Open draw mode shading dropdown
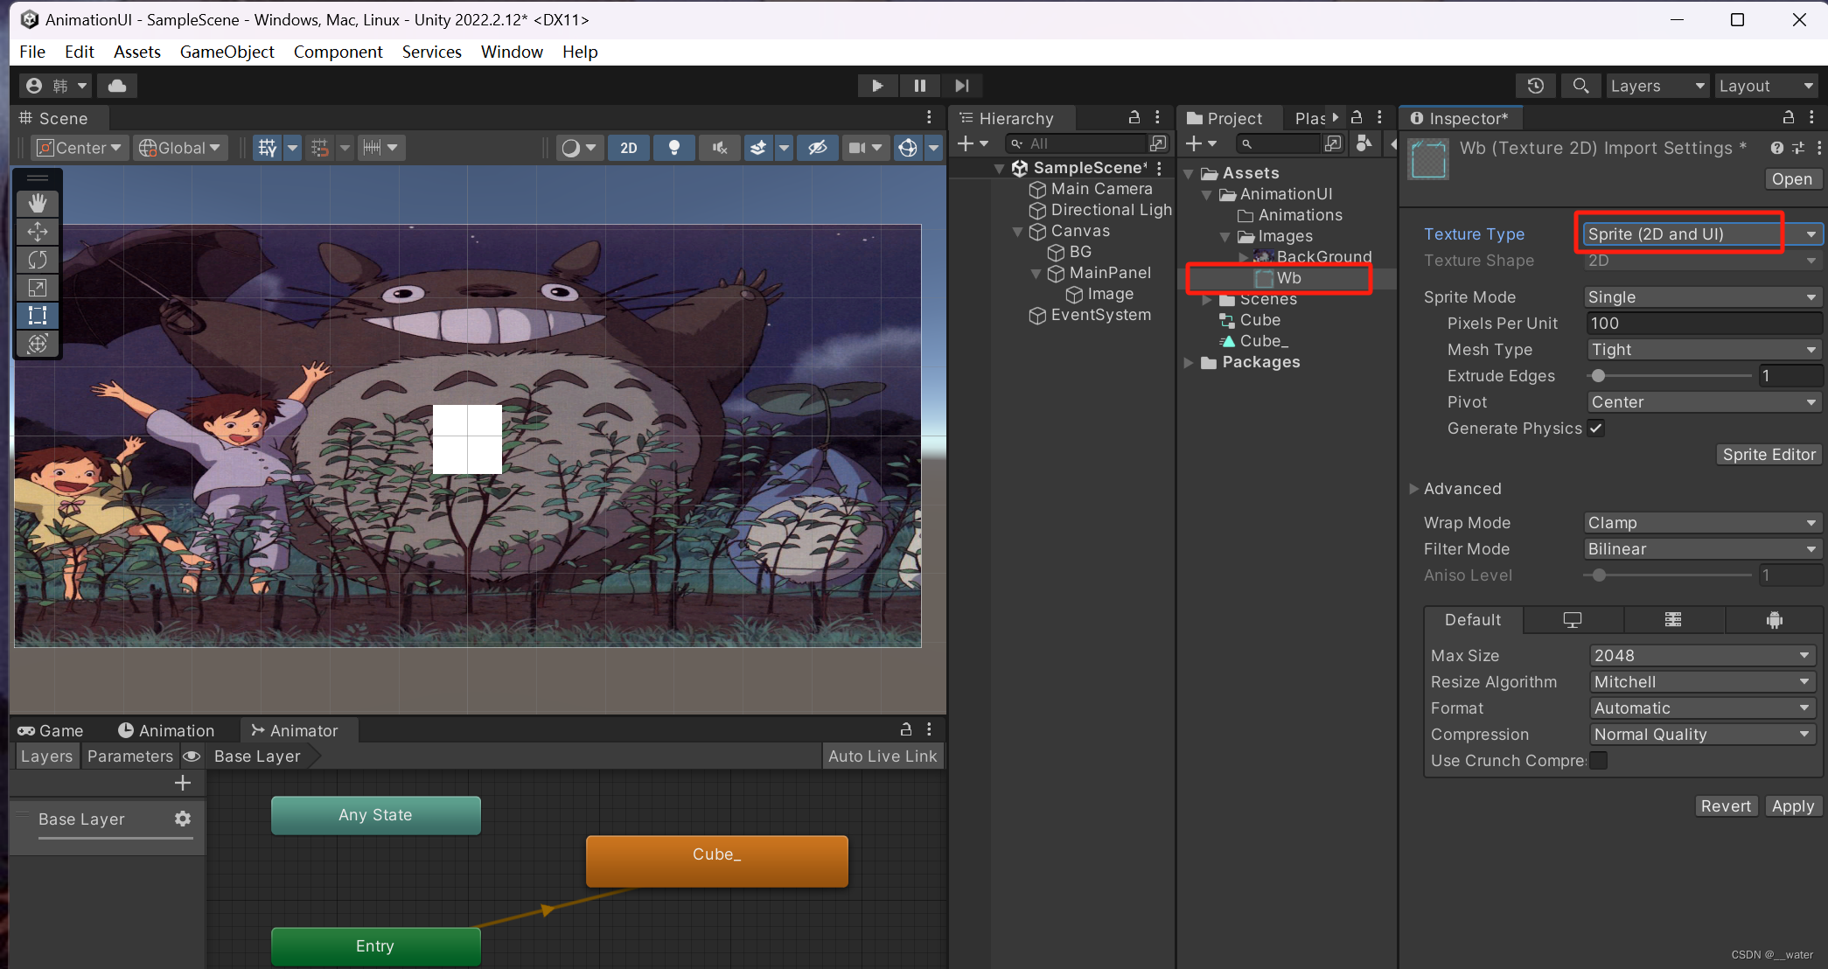Viewport: 1828px width, 969px height. (578, 148)
